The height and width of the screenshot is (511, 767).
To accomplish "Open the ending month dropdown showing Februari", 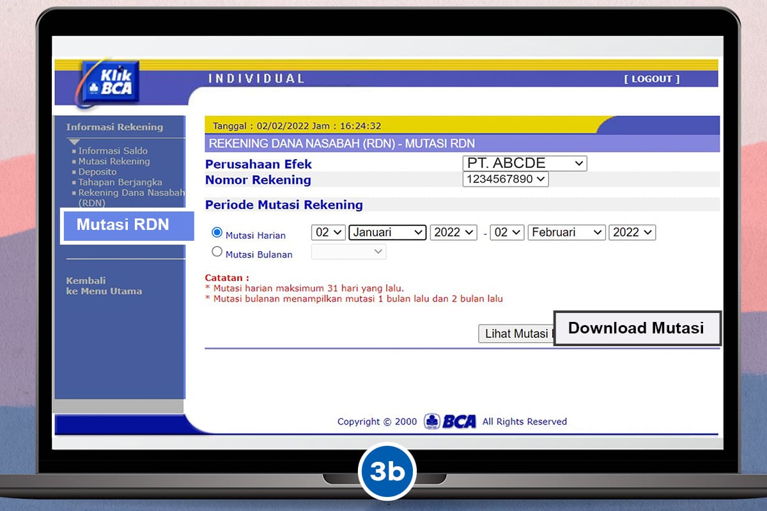I will (x=566, y=233).
